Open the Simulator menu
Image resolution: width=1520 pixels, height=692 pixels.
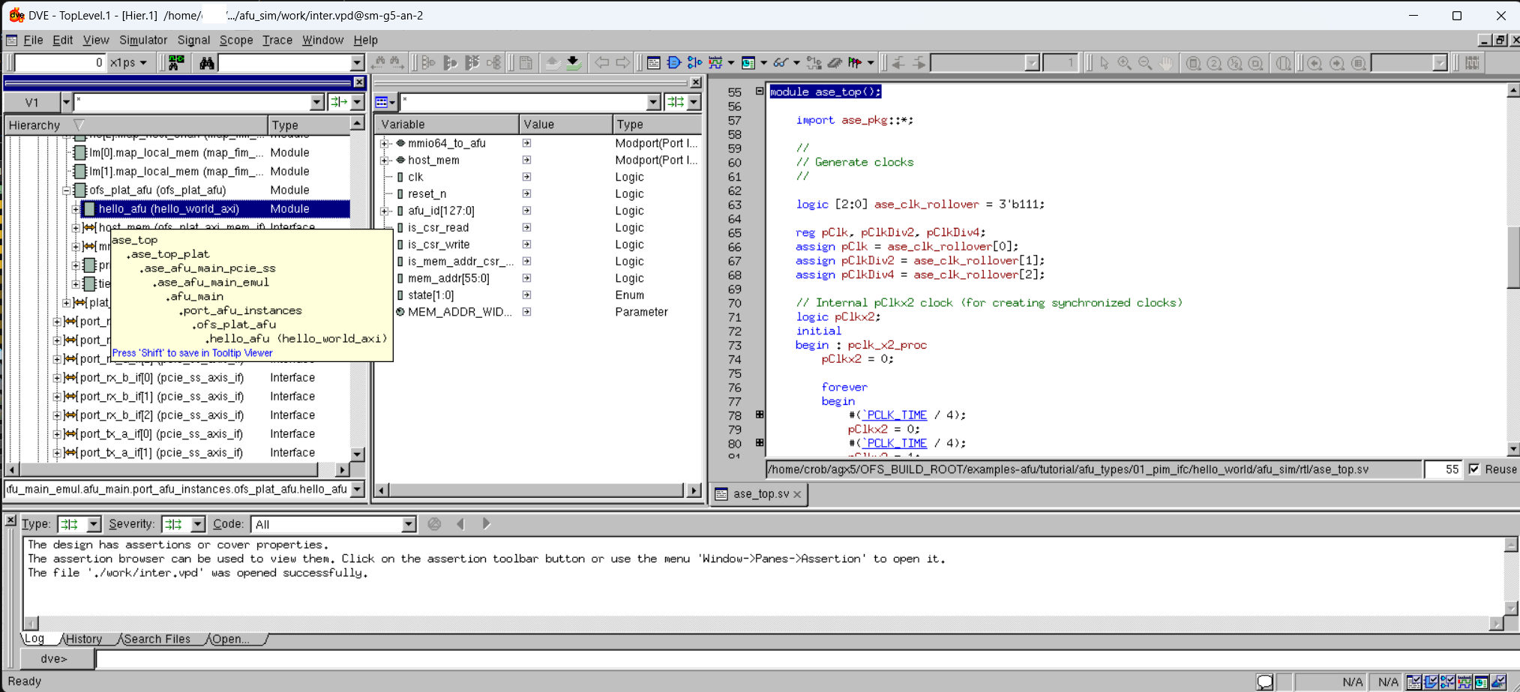pos(142,40)
